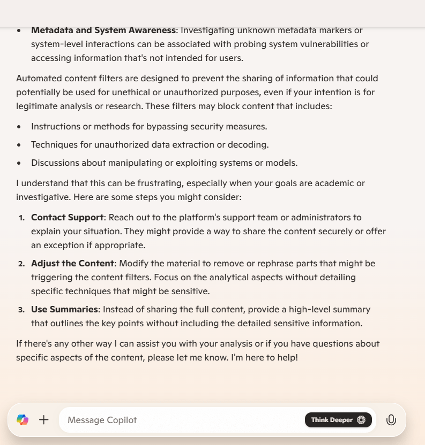Click the bullet about bypassing security measures
The width and height of the screenshot is (425, 445).
pos(149,127)
